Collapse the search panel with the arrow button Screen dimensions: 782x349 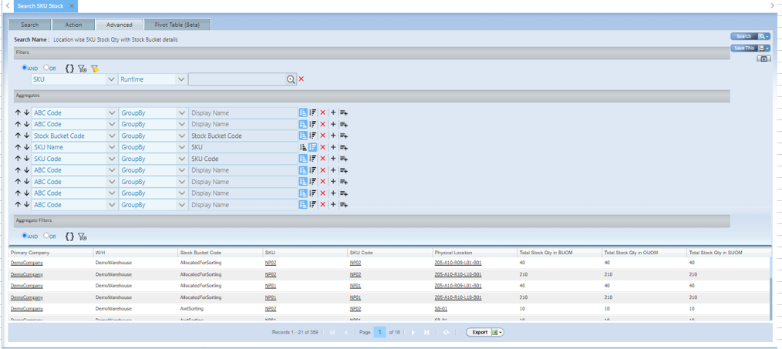(763, 59)
